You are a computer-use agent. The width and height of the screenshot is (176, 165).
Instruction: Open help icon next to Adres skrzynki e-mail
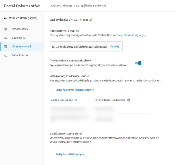pyautogui.click(x=78, y=31)
